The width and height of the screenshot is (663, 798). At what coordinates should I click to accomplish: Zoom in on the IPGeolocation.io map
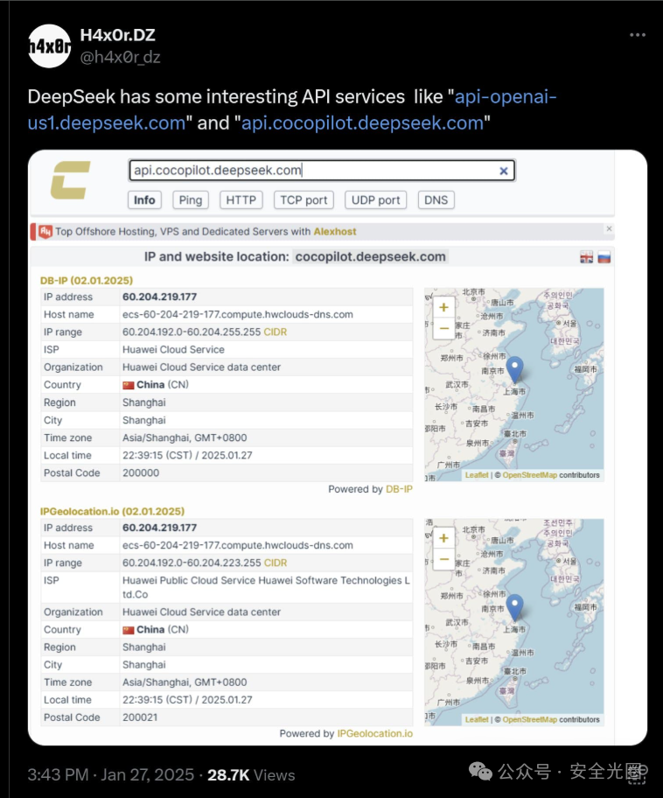tap(443, 538)
